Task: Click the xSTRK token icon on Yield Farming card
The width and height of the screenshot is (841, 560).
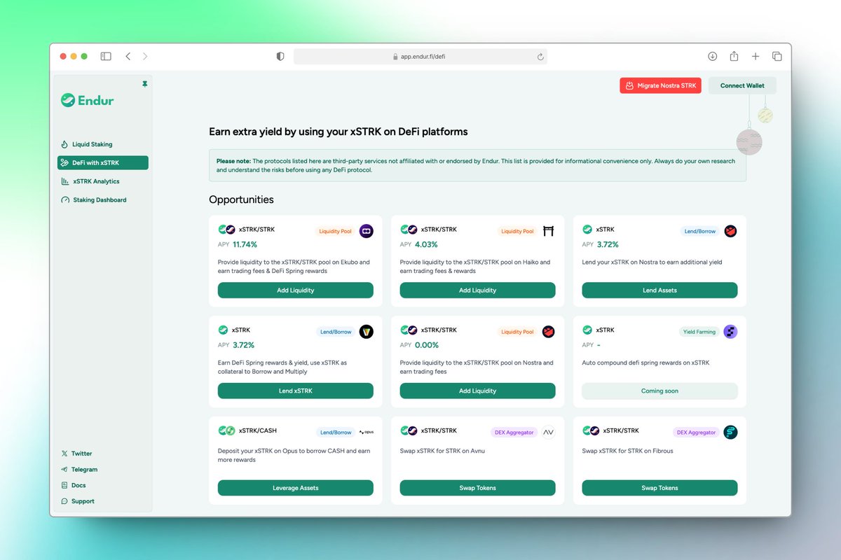Action: (587, 330)
